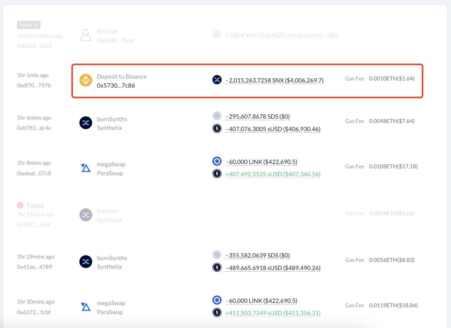This screenshot has height=328, width=451.
Task: Click ParaSwap icon beside 1hr 30mins megaSwap
Action: point(85,307)
